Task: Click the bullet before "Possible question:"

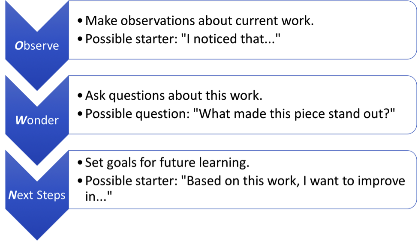Action: [80, 114]
